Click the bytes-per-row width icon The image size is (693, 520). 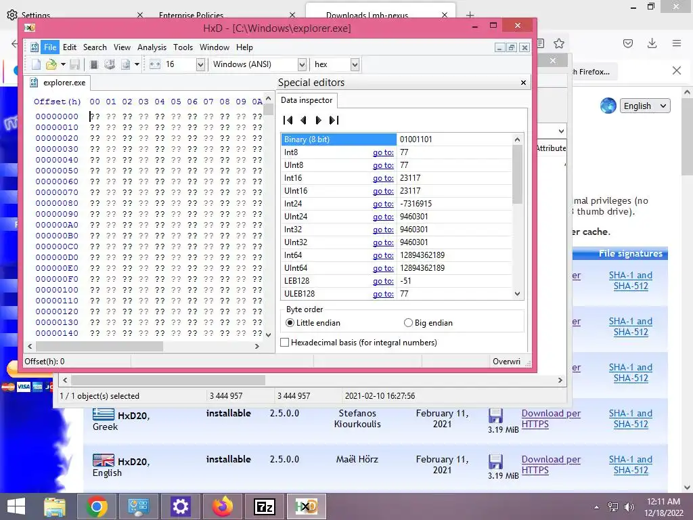155,64
